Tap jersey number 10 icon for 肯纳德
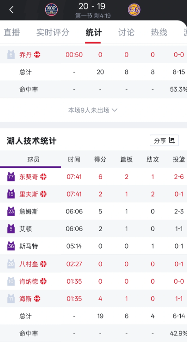This screenshot has height=342, width=187. (11, 281)
